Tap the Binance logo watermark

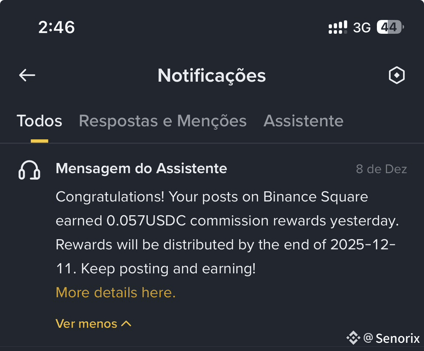tap(353, 338)
